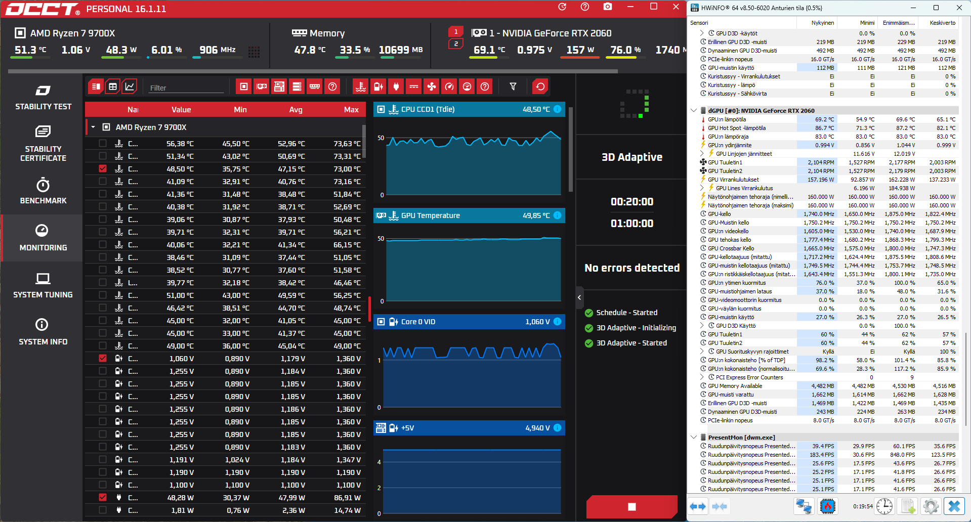This screenshot has width=971, height=522.
Task: Toggle the motherboard sensor category filter
Action: [x=279, y=86]
